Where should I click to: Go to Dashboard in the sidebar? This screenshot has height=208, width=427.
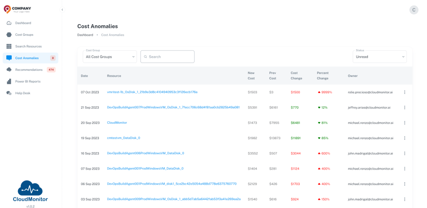pyautogui.click(x=30, y=23)
